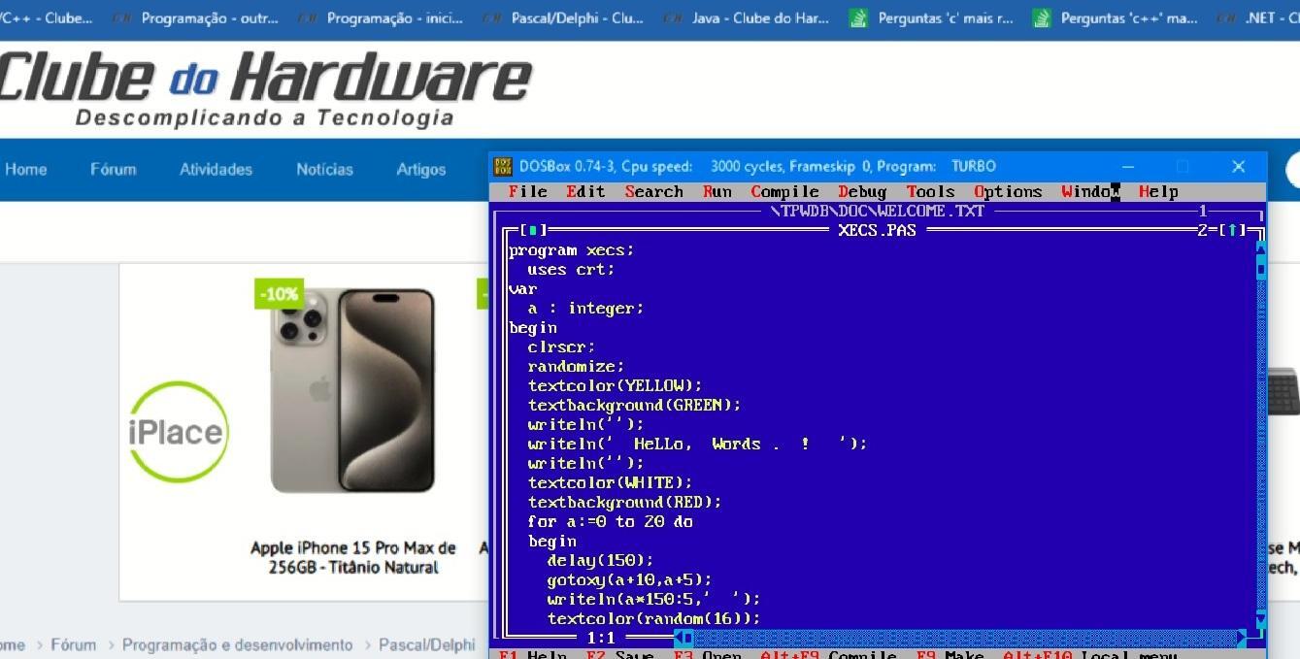
Task: Open the Options menu in Turbo Pascal
Action: tap(1008, 191)
